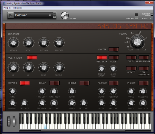
Task: Click the Sample Start knob
Action: [101, 69]
